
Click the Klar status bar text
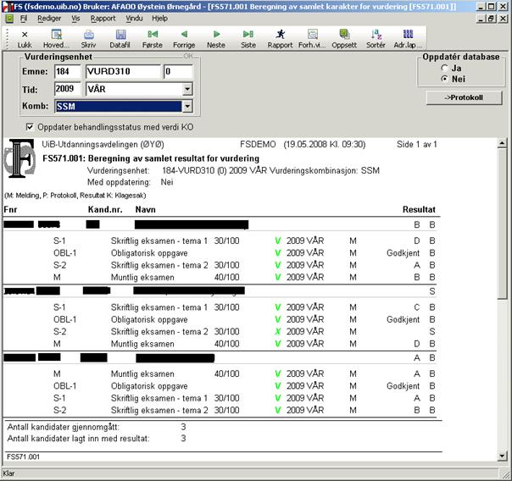click(8, 473)
